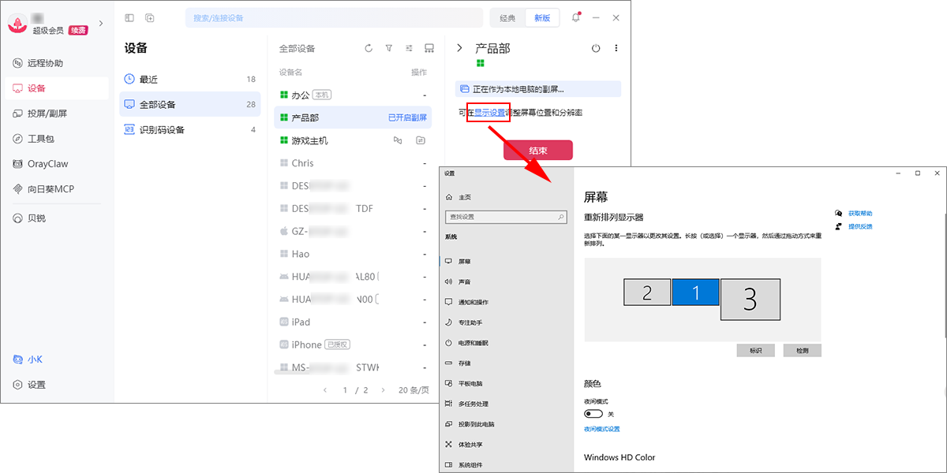947x473 pixels.
Task: Click remote control icon for 游戏主机
Action: [398, 140]
